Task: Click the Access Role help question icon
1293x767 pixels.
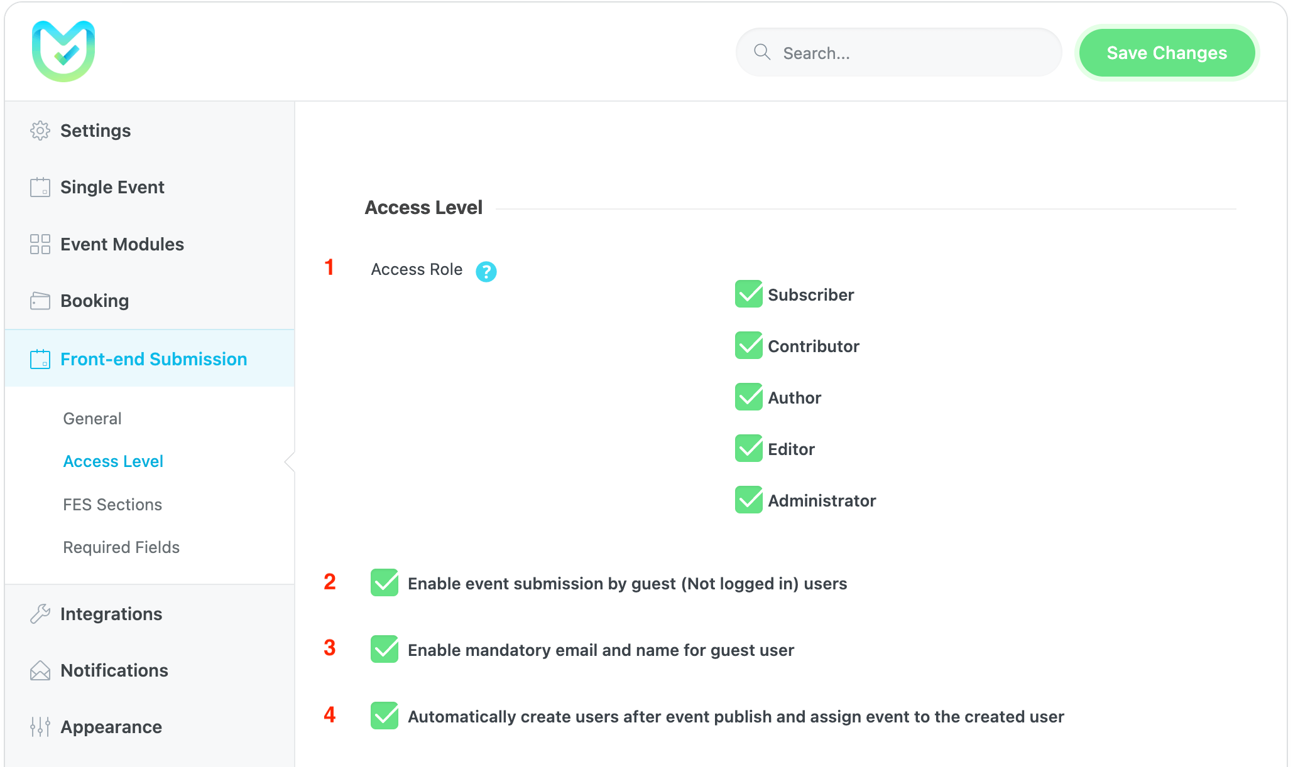Action: point(486,271)
